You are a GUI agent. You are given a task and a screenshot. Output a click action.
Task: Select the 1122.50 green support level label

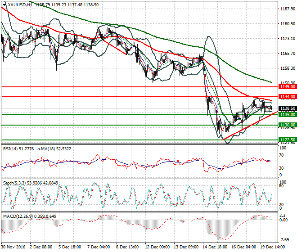click(x=288, y=140)
